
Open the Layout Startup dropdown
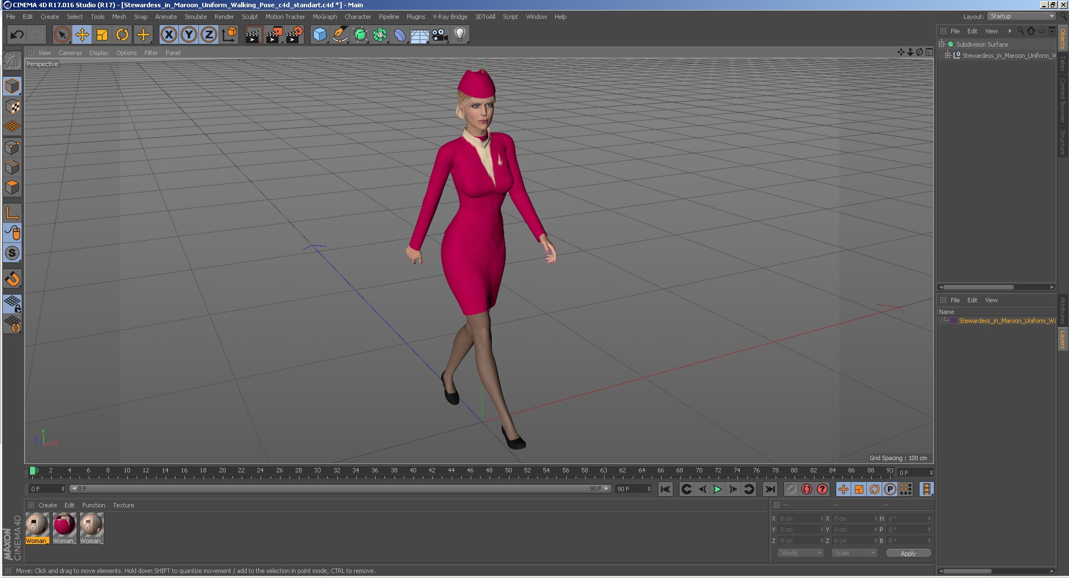1021,17
